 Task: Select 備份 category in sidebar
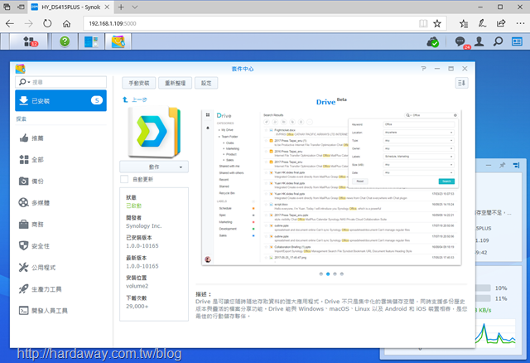(x=60, y=181)
